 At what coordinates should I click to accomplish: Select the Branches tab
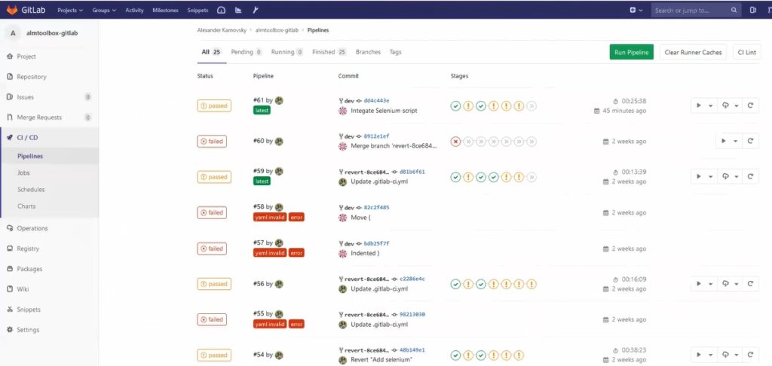pyautogui.click(x=368, y=52)
